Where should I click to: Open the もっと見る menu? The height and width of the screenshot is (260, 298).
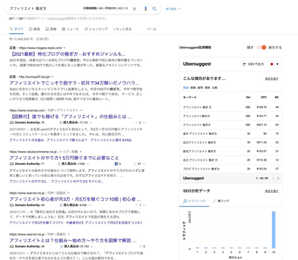[x=123, y=29]
